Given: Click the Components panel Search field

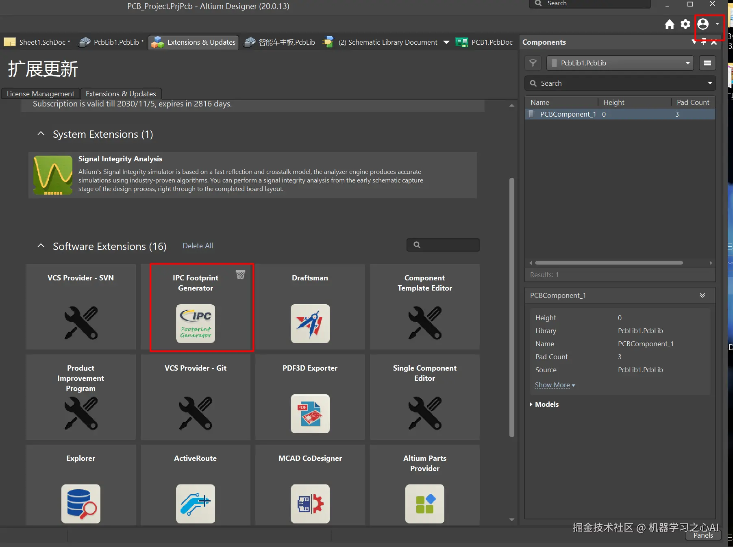Looking at the screenshot, I should [620, 83].
